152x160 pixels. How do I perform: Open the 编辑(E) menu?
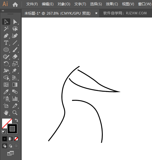pos(48,4)
